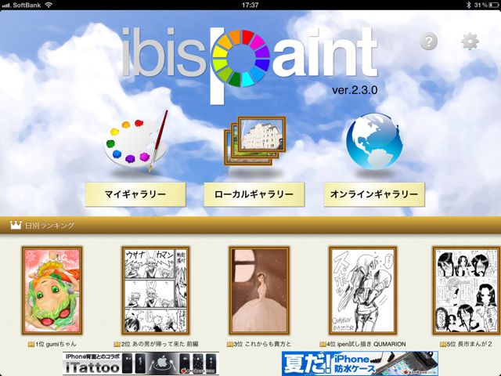This screenshot has height=376, width=501.
Task: Tap the 日別ランキング header text
Action: (49, 226)
